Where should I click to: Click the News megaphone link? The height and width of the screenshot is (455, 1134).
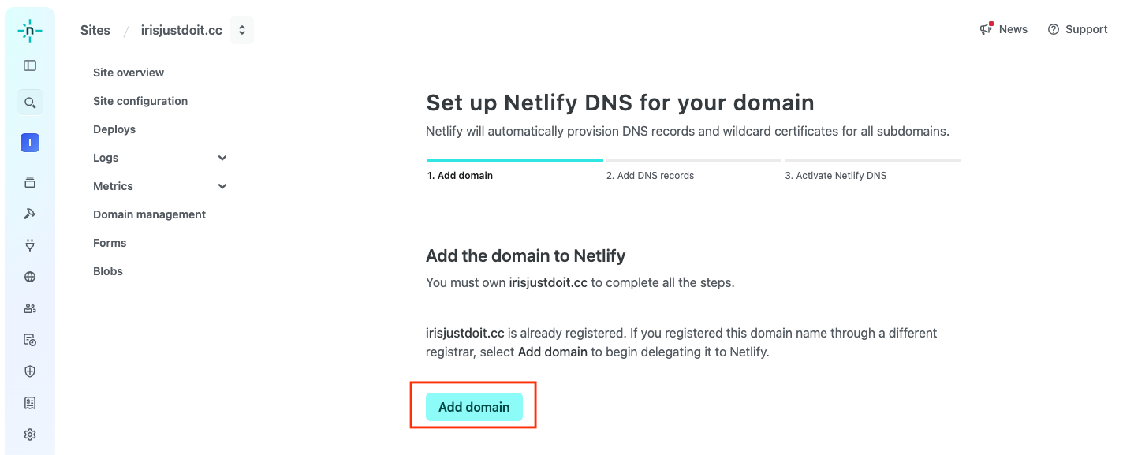coord(1004,29)
